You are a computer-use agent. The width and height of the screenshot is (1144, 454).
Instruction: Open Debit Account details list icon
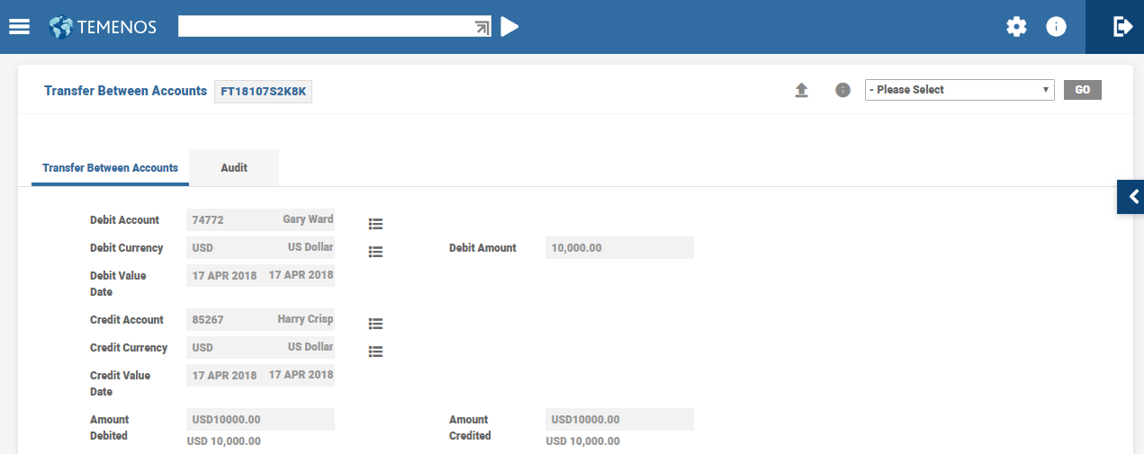[376, 224]
